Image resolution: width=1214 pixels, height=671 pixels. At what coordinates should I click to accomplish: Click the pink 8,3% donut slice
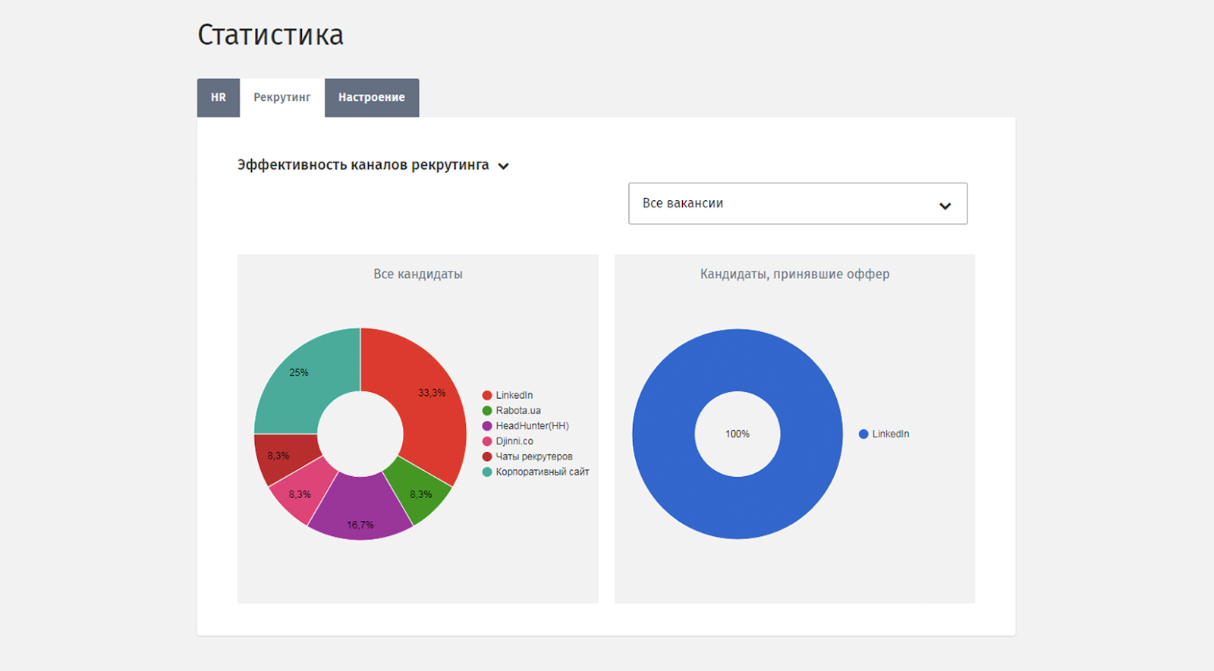[303, 491]
